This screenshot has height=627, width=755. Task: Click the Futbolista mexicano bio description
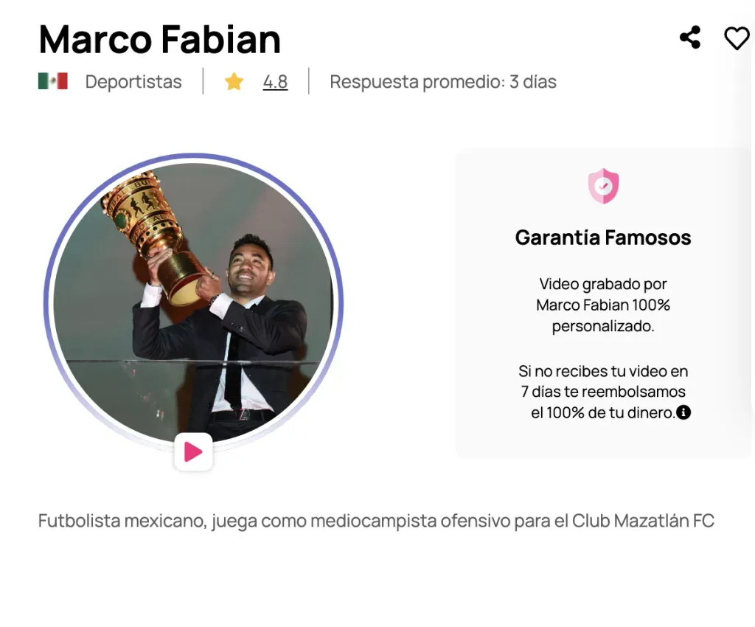[376, 521]
